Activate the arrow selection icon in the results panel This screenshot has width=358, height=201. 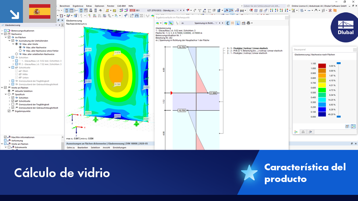click(x=177, y=23)
